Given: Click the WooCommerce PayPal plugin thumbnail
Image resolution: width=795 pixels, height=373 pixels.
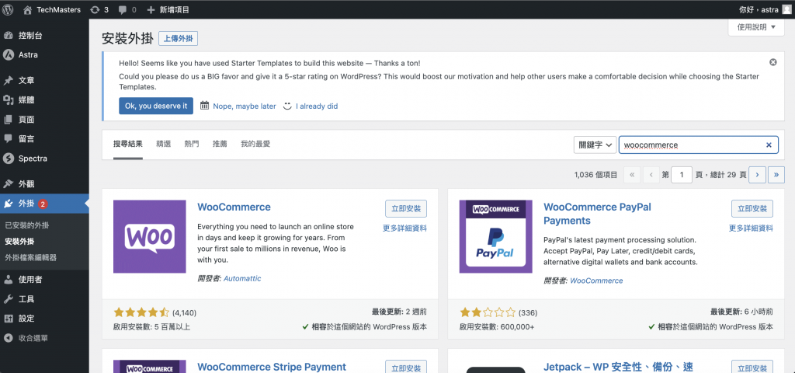Looking at the screenshot, I should (496, 236).
